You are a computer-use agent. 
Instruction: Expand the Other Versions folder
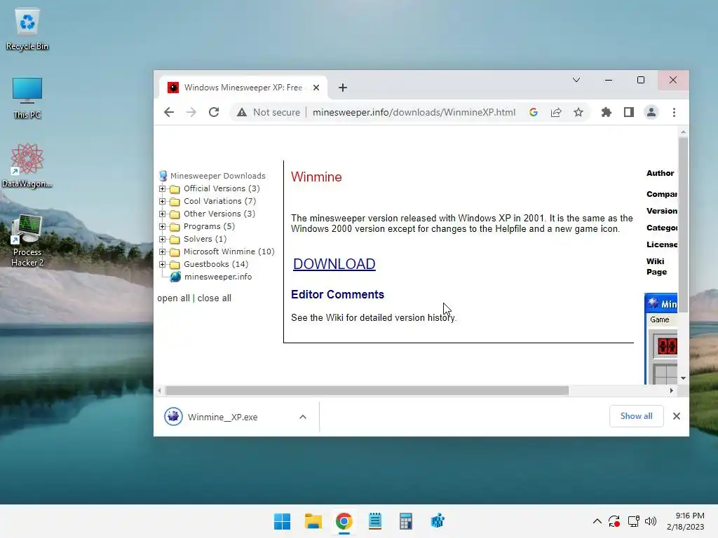162,214
